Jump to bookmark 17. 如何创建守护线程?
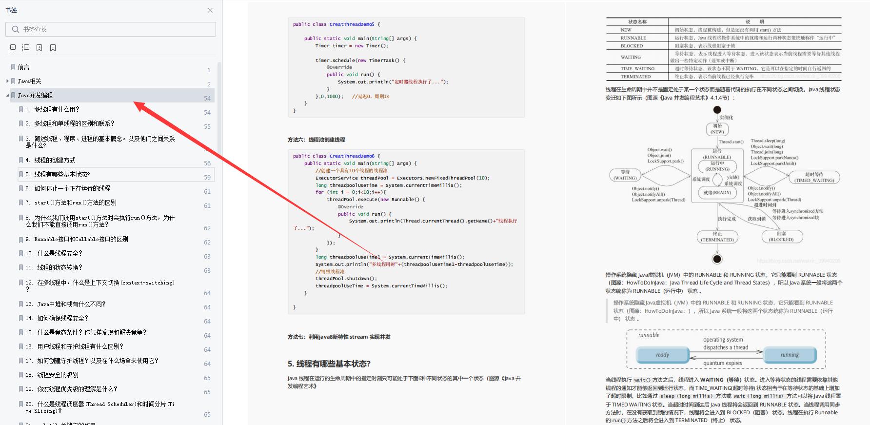The image size is (870, 425). point(92,361)
